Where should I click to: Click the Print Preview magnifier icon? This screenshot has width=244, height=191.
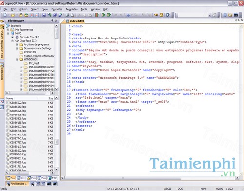click(x=72, y=15)
